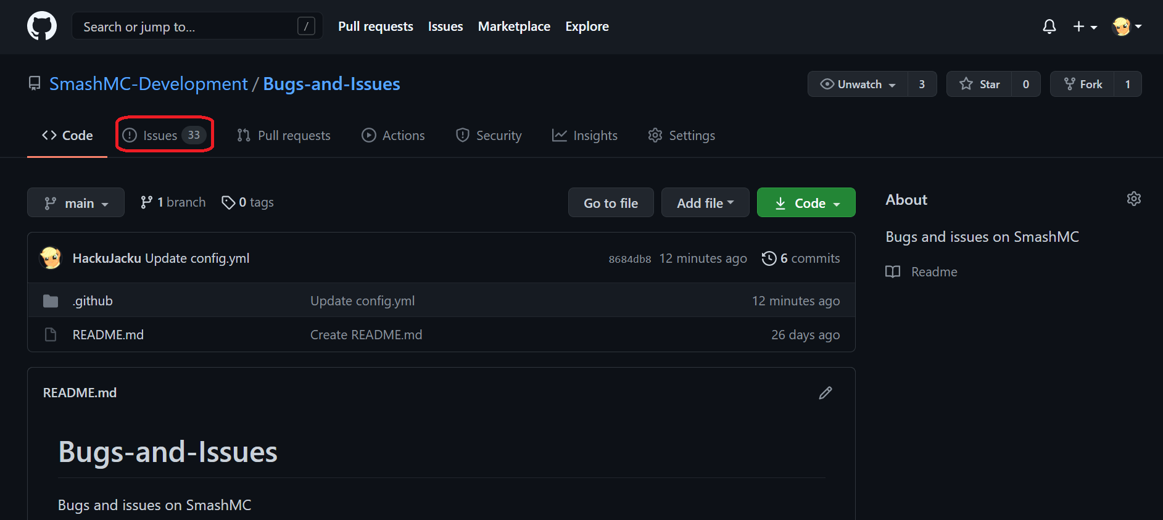Open latest commit message Update config.yml

pyautogui.click(x=197, y=258)
